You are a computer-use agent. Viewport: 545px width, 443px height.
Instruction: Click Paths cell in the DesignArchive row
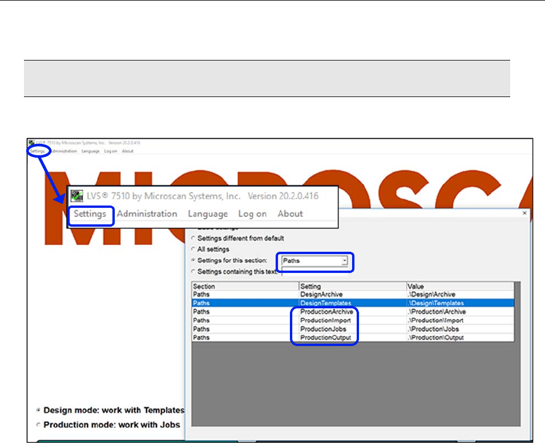pyautogui.click(x=245, y=295)
